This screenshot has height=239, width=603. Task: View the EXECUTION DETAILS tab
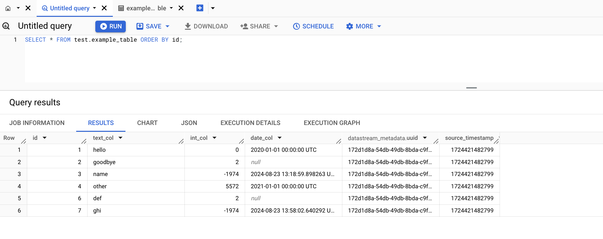250,123
